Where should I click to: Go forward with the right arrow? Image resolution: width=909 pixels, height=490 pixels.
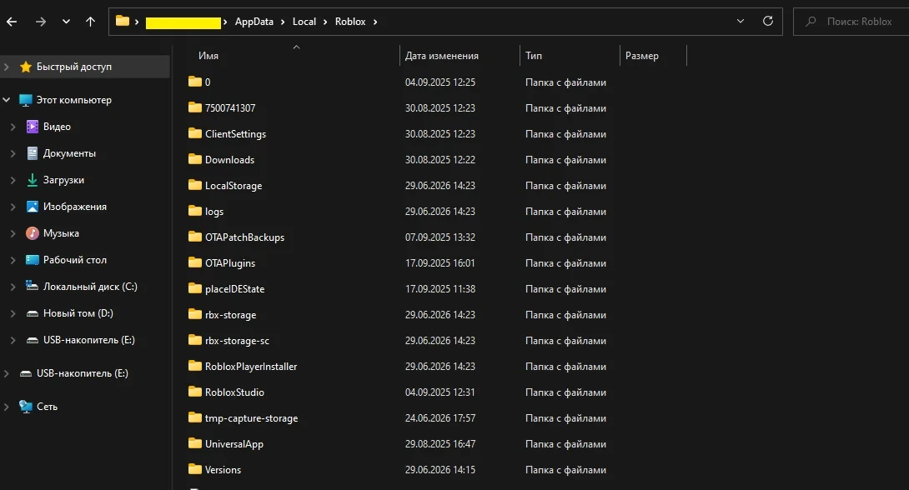[41, 22]
